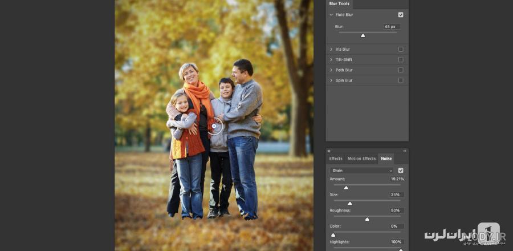Click the noise Color slider handle

click(333, 235)
